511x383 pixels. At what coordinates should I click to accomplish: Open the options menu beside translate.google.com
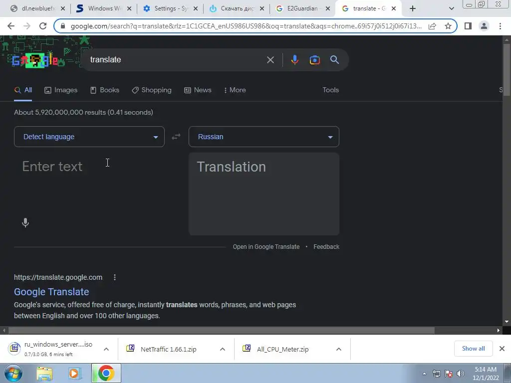coord(114,277)
